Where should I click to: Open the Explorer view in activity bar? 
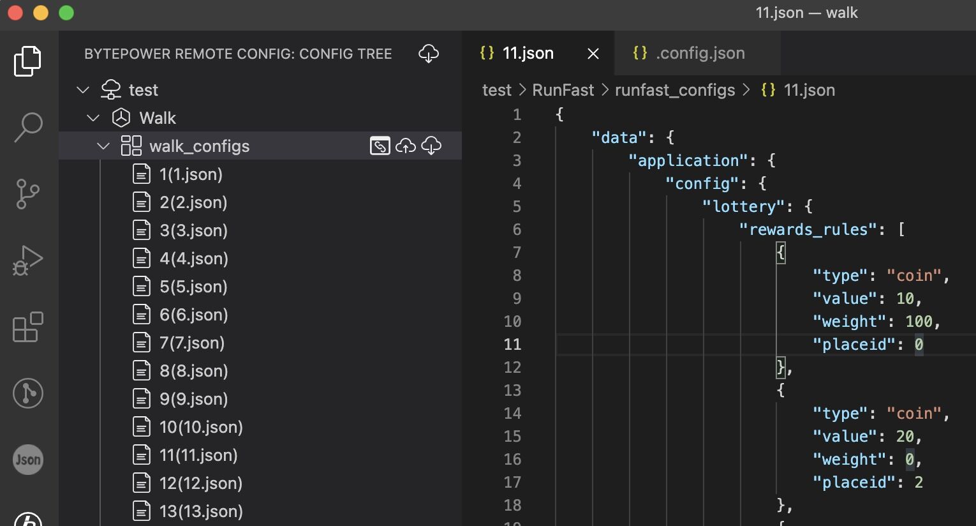pyautogui.click(x=27, y=61)
